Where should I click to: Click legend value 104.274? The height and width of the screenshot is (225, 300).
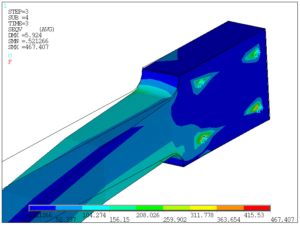point(94,215)
